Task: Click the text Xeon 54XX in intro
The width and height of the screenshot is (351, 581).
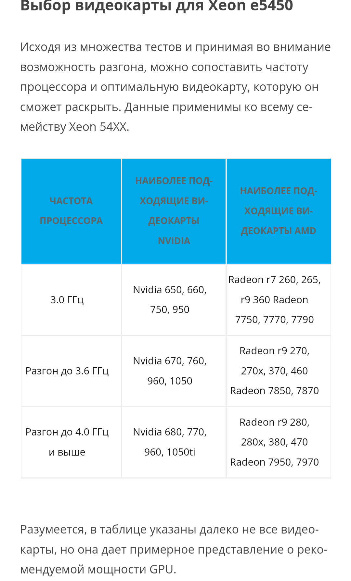Action: pos(98,127)
